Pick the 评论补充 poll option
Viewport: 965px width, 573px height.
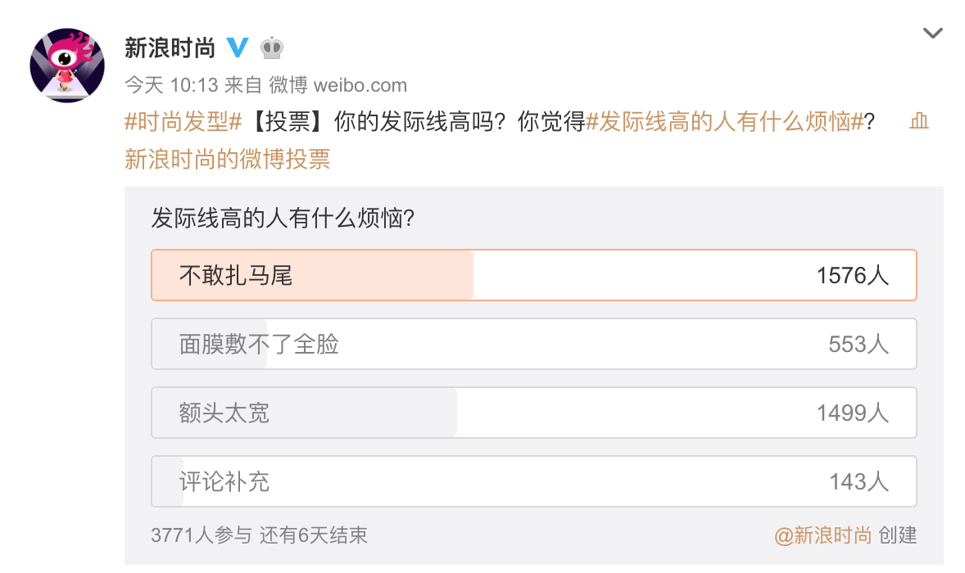[533, 481]
